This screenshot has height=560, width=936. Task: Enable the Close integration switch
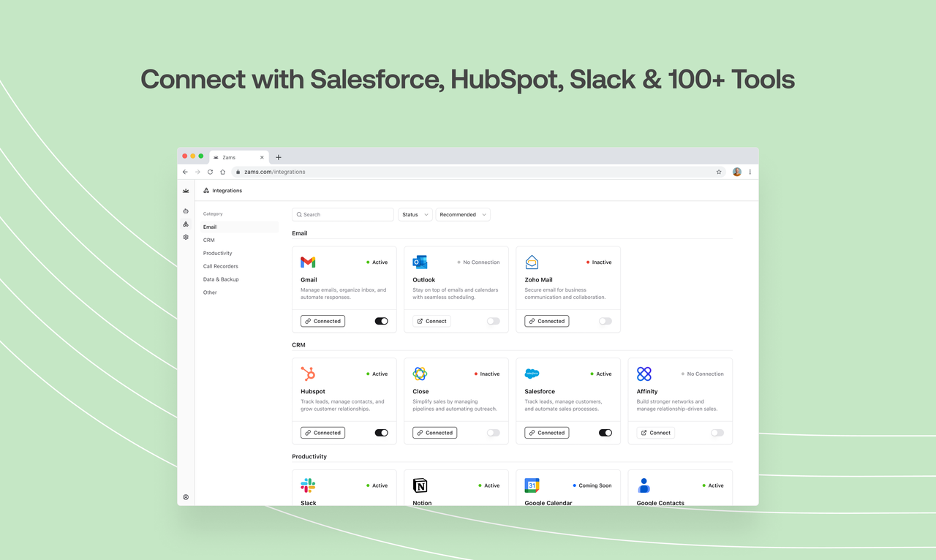(x=494, y=433)
